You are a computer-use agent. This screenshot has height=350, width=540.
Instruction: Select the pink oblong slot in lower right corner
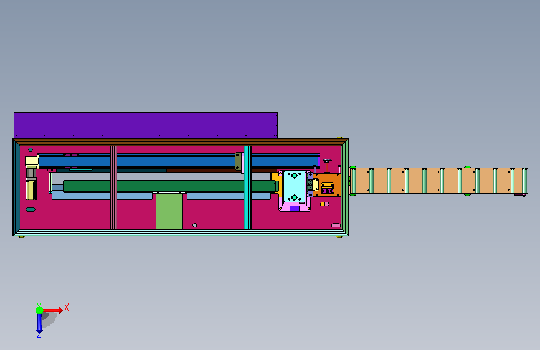[x=336, y=225]
